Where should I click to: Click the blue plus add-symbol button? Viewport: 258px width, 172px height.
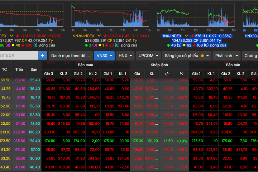(43, 56)
